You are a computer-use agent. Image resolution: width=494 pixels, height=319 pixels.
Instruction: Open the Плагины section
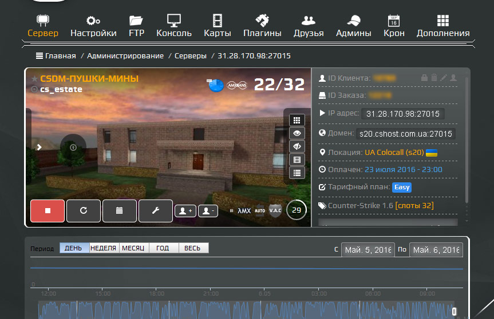pyautogui.click(x=262, y=26)
